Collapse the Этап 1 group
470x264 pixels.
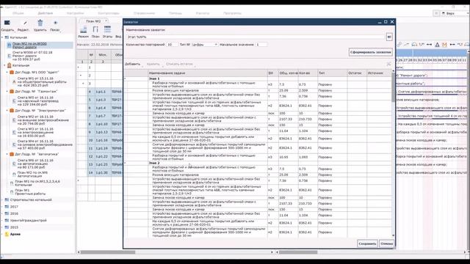tap(125, 78)
